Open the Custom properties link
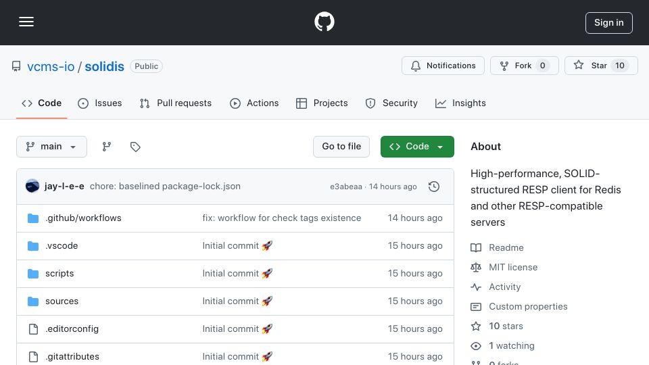 (519, 307)
